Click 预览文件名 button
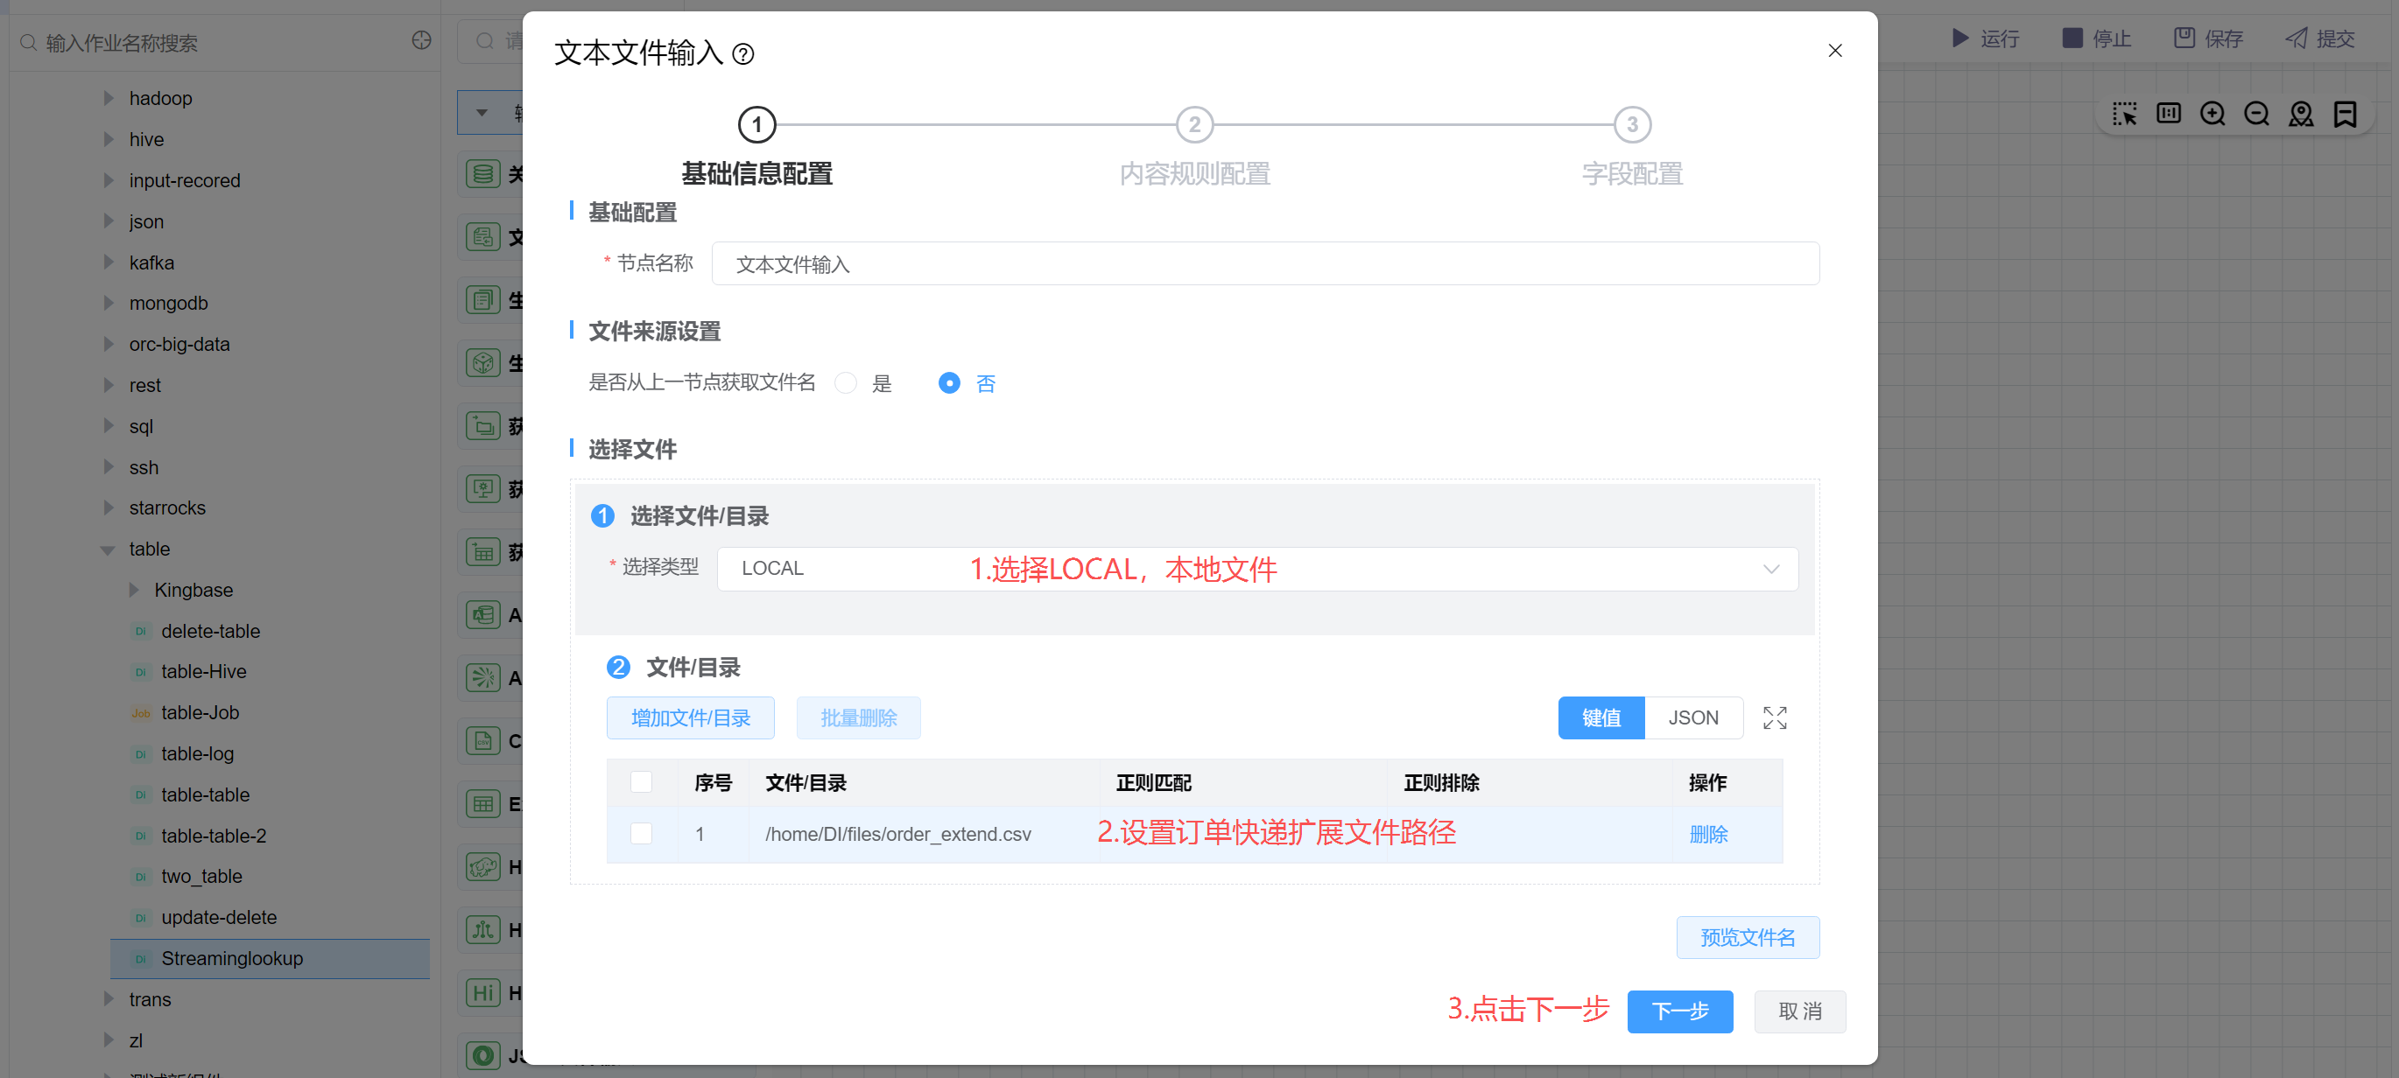Image resolution: width=2399 pixels, height=1078 pixels. point(1747,937)
